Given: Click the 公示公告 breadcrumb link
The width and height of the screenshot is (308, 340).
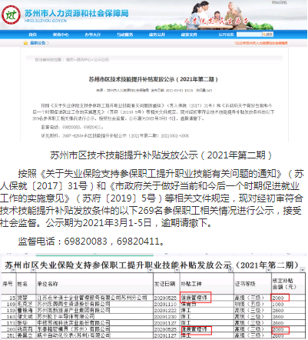Looking at the screenshot, I should tap(101, 60).
